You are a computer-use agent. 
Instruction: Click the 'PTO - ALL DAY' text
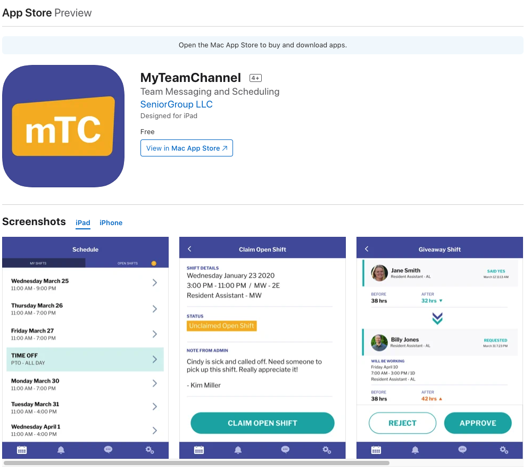click(28, 363)
